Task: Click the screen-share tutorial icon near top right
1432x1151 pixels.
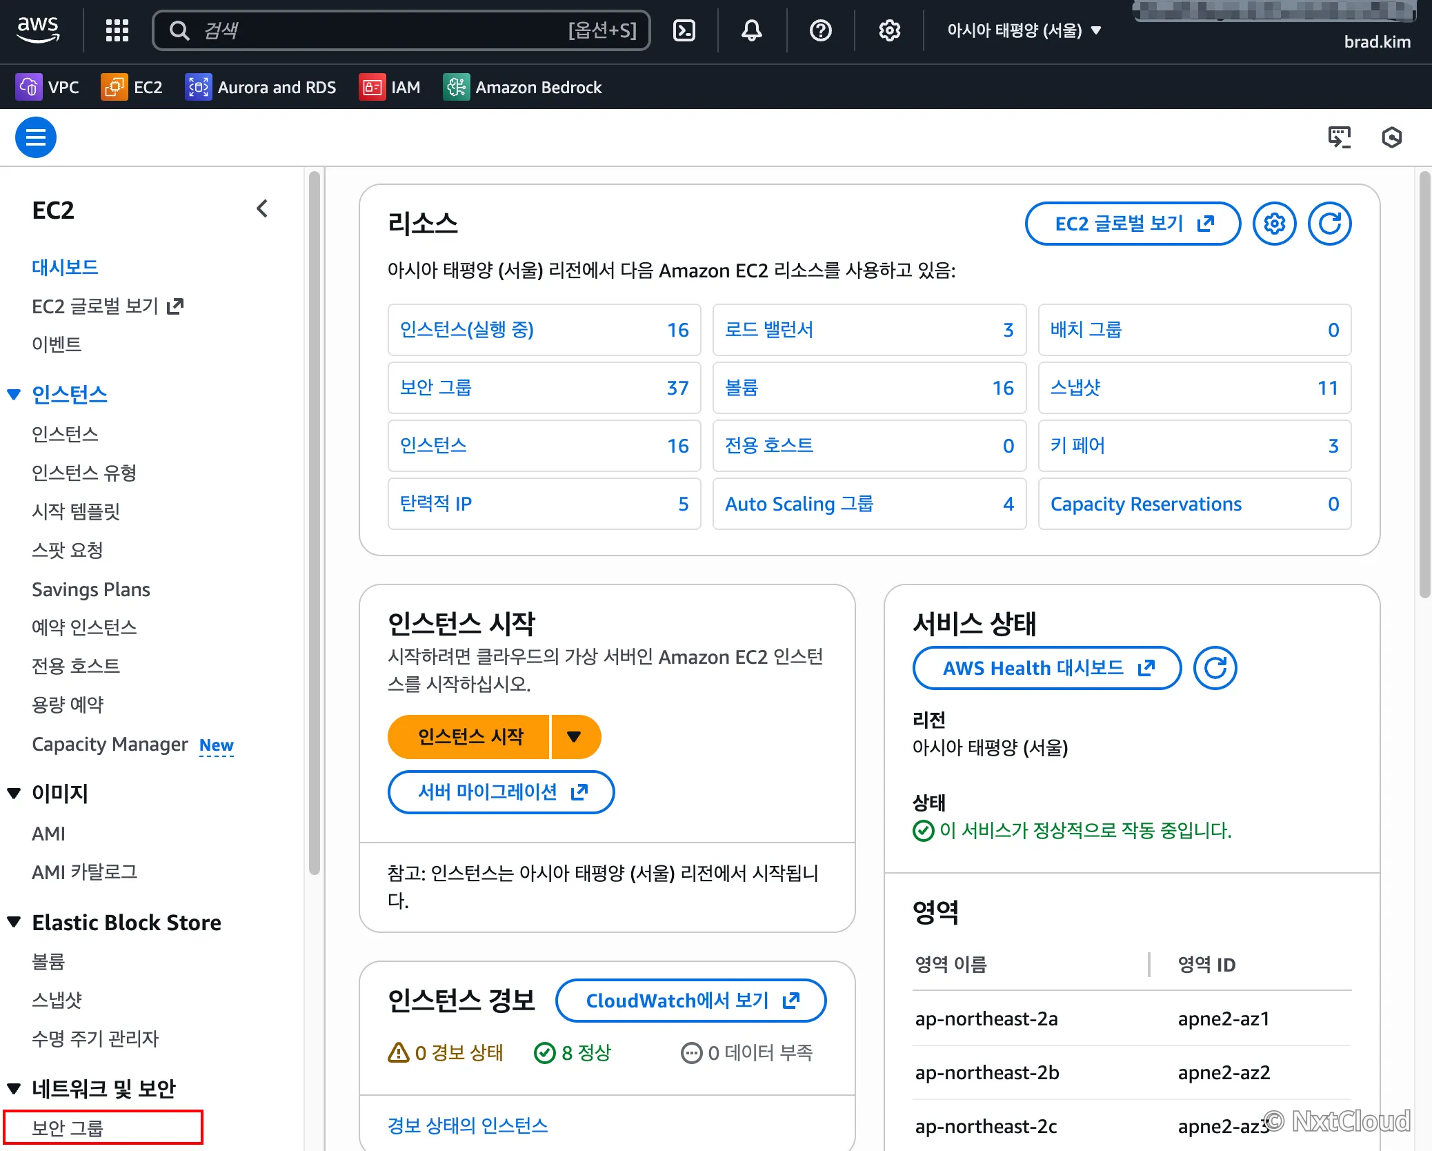Action: [1340, 137]
